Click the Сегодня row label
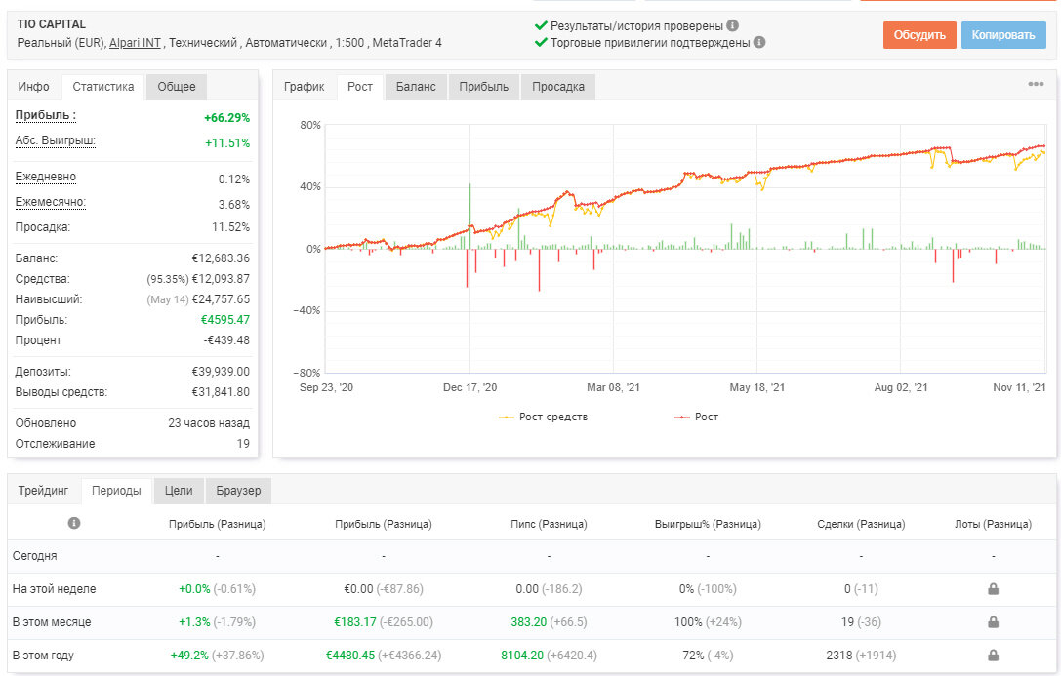 click(34, 556)
